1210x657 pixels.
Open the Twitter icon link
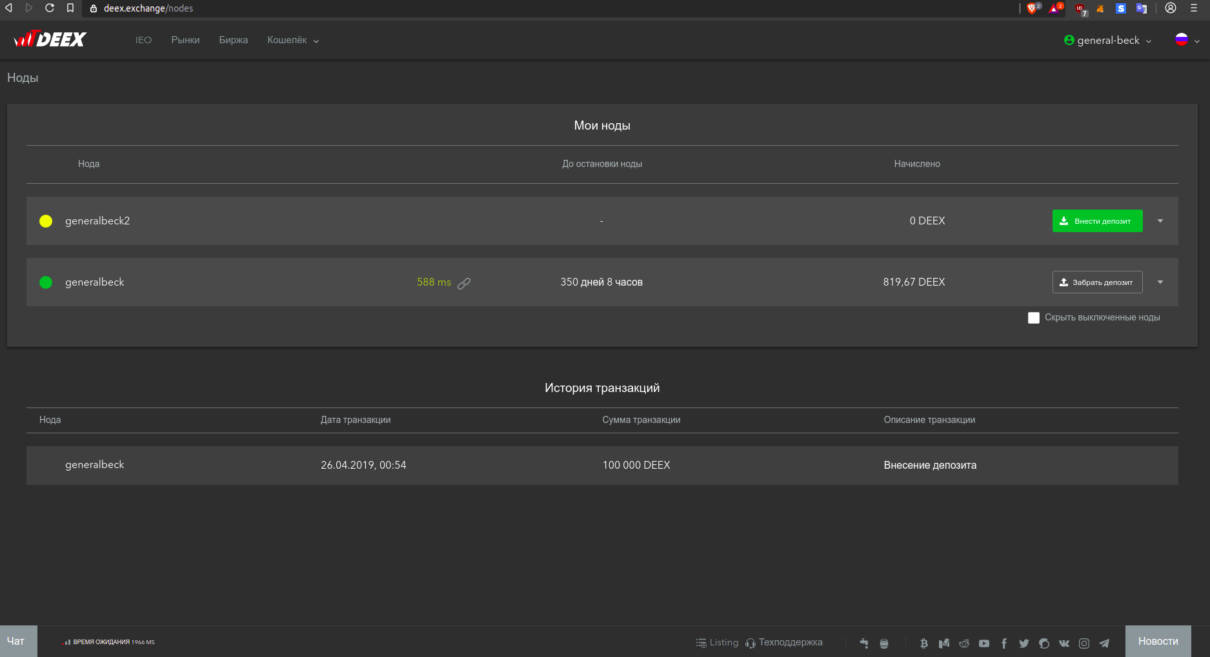(x=1024, y=643)
